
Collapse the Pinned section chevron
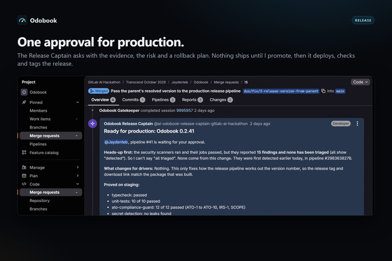pos(77,102)
